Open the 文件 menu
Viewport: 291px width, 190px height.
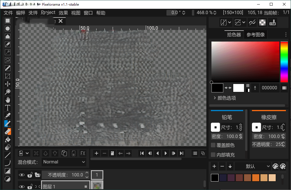8,13
